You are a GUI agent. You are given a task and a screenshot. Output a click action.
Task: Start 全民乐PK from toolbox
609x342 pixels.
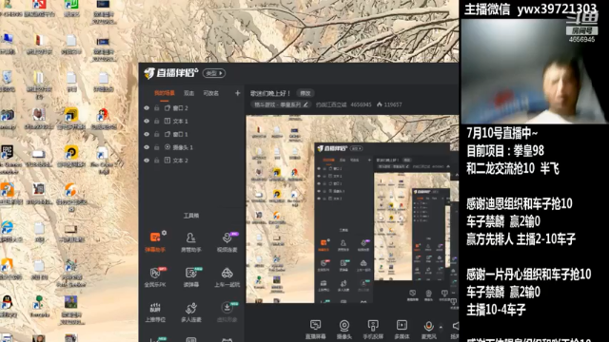pos(155,276)
